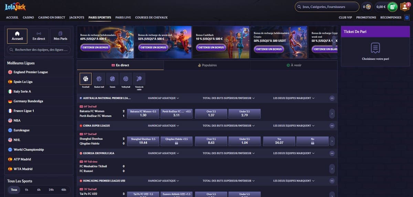Click the Jeux, Catégories, Fournisseurs search box
Image resolution: width=413 pixels, height=197 pixels.
point(327,7)
